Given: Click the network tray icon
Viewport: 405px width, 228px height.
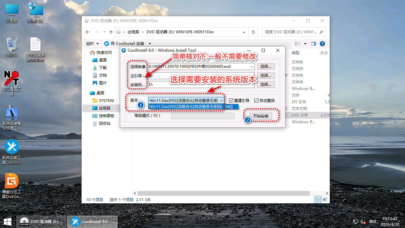Looking at the screenshot, I should click(356, 222).
